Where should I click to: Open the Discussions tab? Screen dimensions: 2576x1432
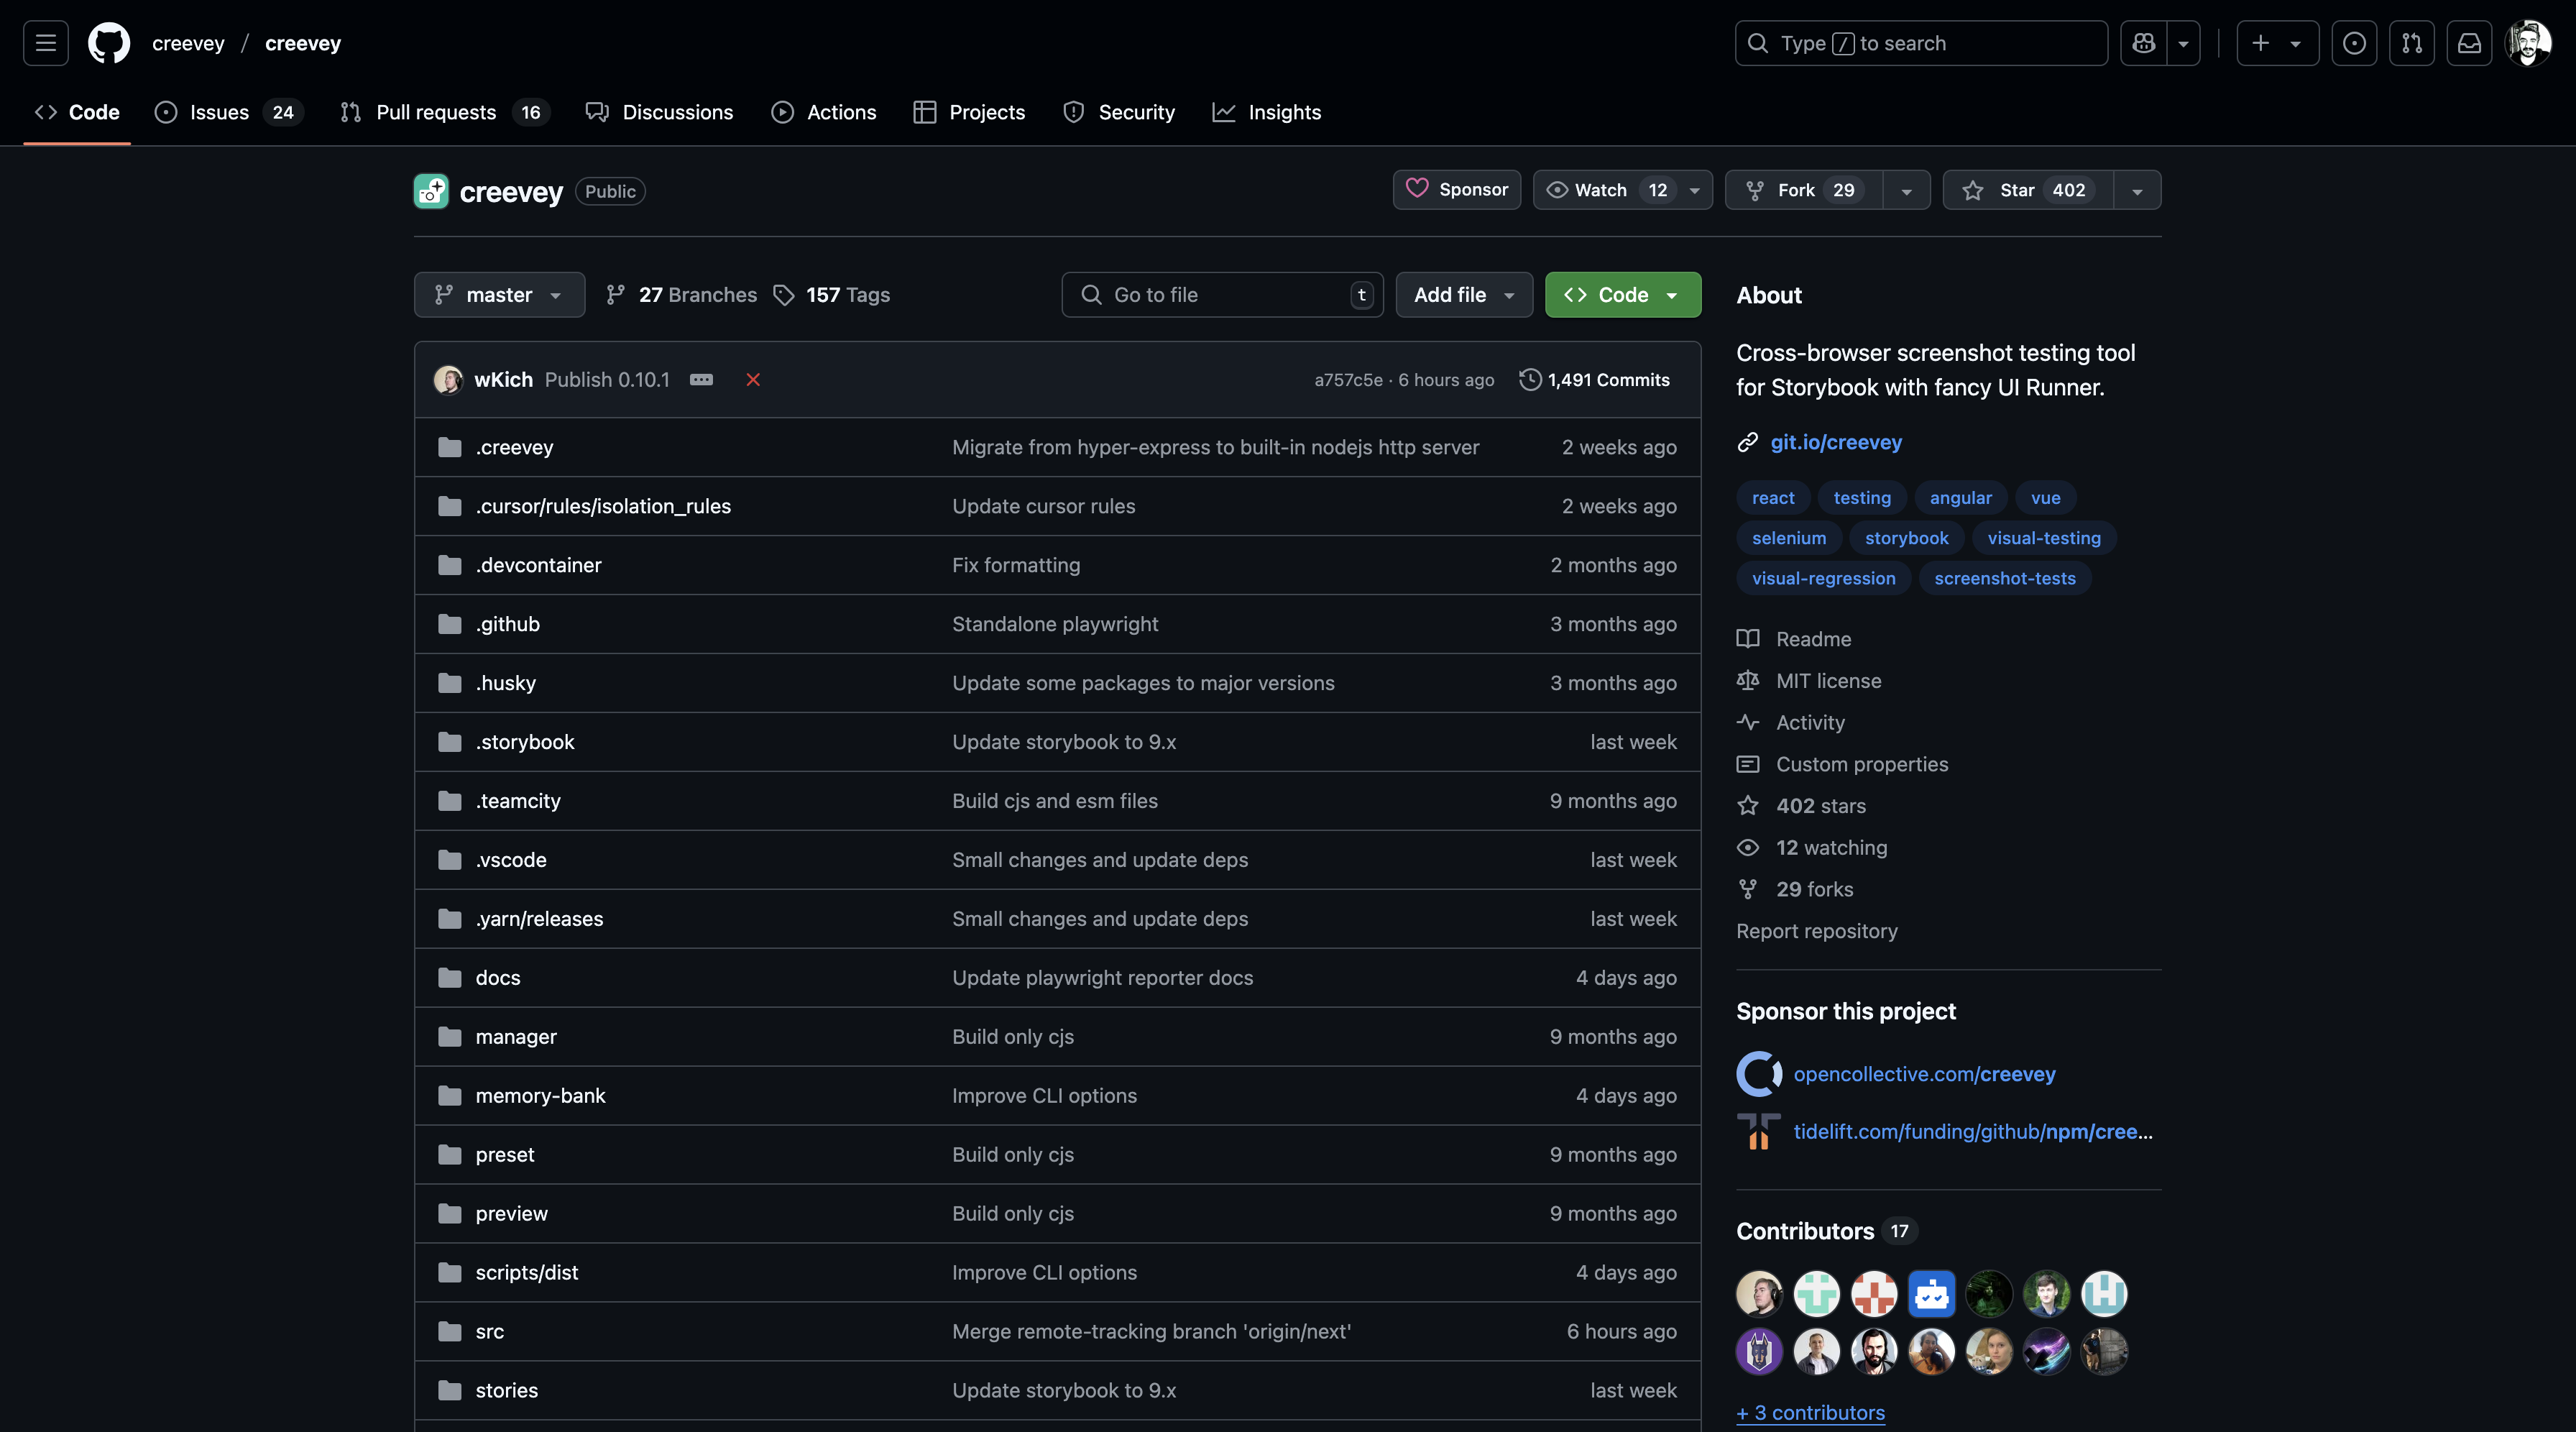click(660, 112)
